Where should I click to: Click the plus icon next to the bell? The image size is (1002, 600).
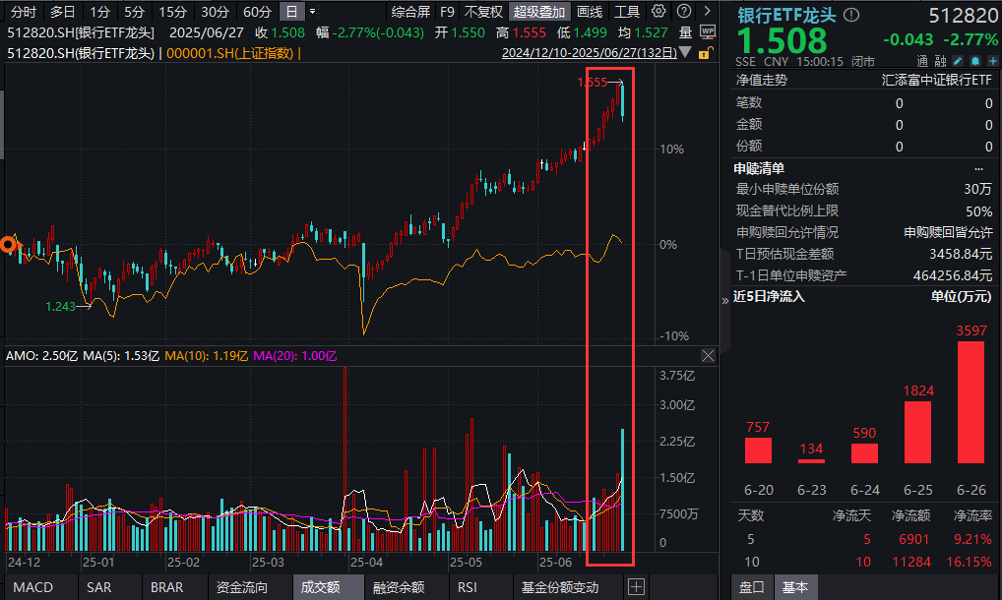[x=993, y=61]
